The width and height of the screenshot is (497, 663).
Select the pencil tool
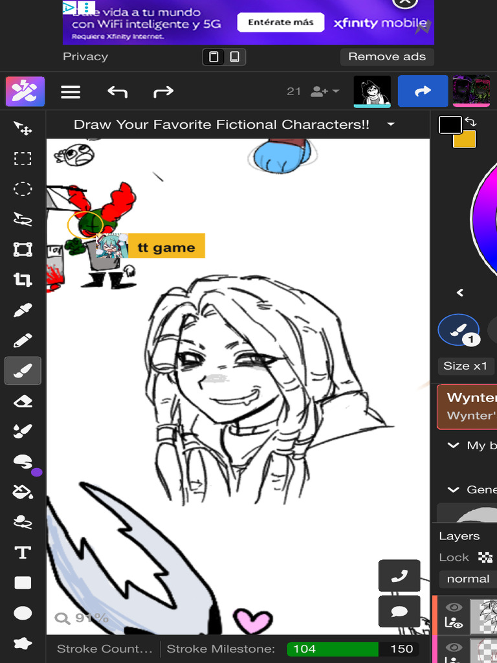click(23, 341)
